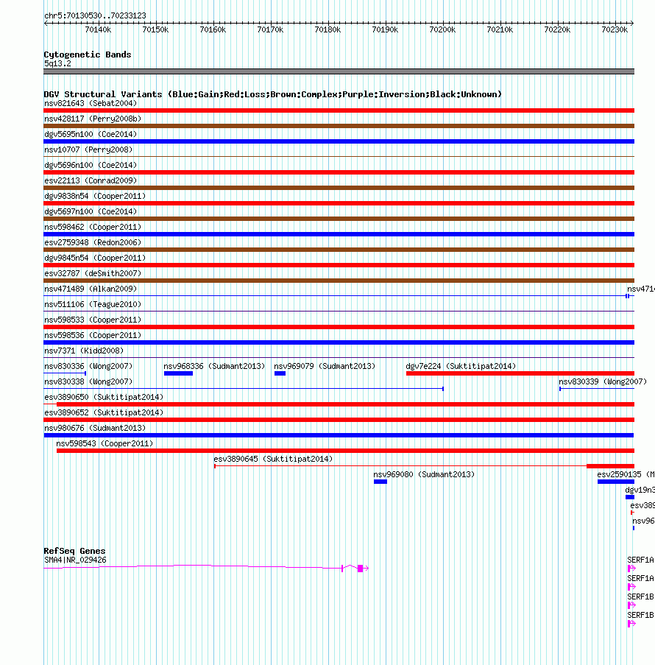Select the nsv830339 (Wong2007) label
This screenshot has width=655, height=665.
pos(603,381)
